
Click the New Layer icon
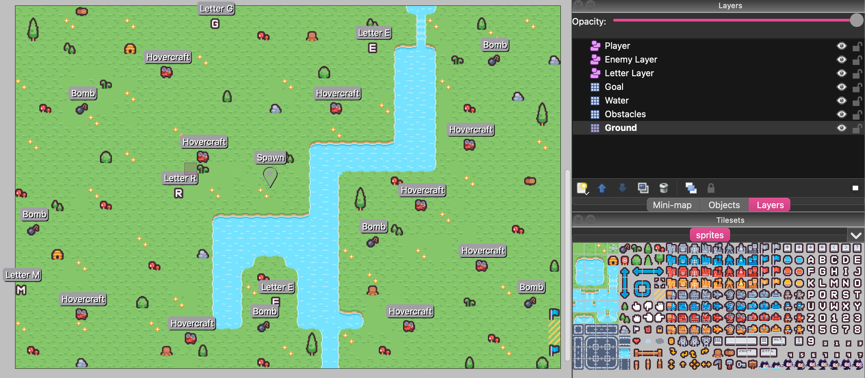(582, 187)
